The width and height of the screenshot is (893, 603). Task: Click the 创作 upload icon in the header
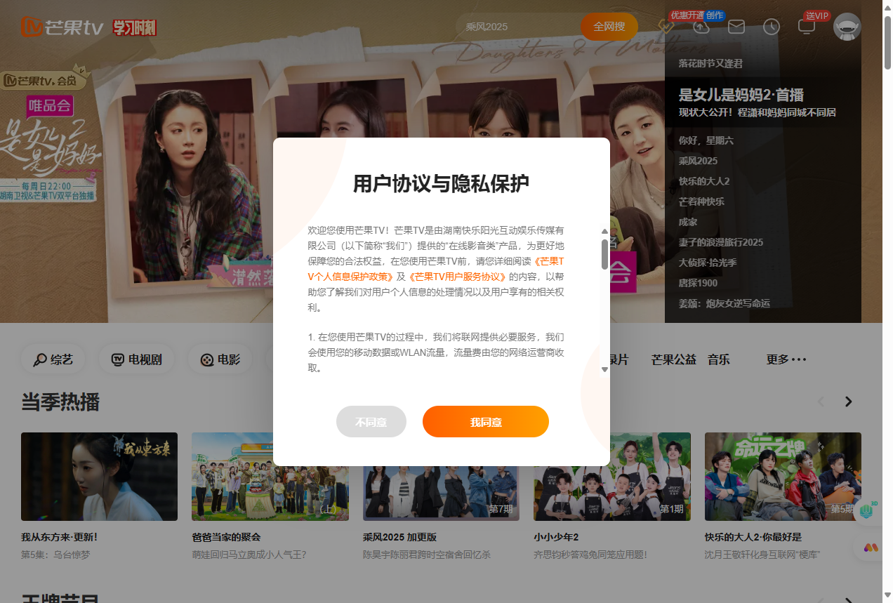[701, 28]
